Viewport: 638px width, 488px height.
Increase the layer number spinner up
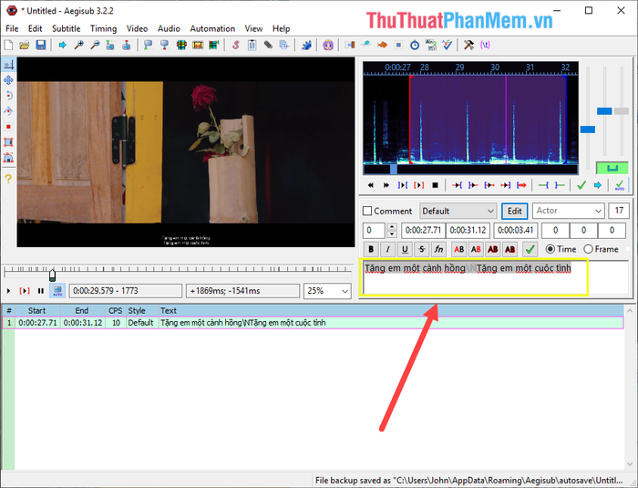click(391, 226)
